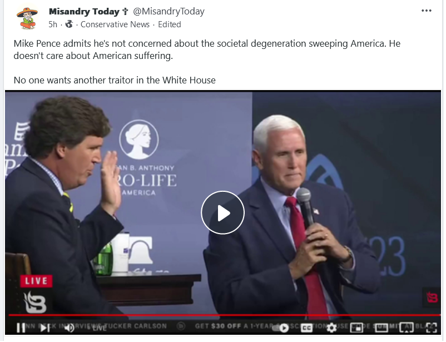
Task: Click the globe public visibility icon
Action: [69, 24]
